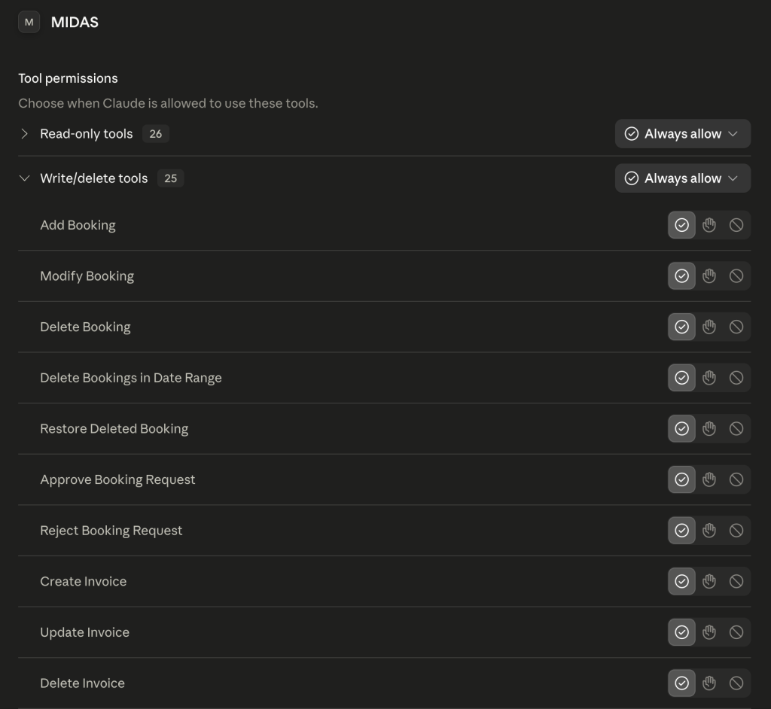The image size is (771, 709).
Task: Click the Read-only tools count badge 26
Action: (x=156, y=134)
